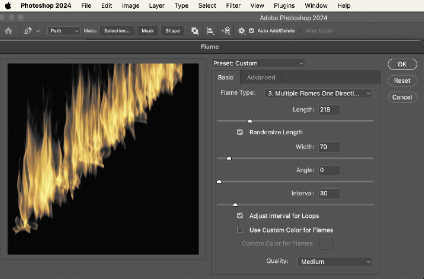Open the Plugins menu
Viewport: 424px width, 279px height.
click(x=284, y=5)
